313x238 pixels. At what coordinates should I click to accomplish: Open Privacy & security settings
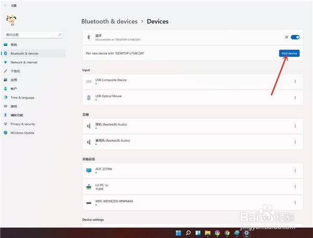coord(33,124)
